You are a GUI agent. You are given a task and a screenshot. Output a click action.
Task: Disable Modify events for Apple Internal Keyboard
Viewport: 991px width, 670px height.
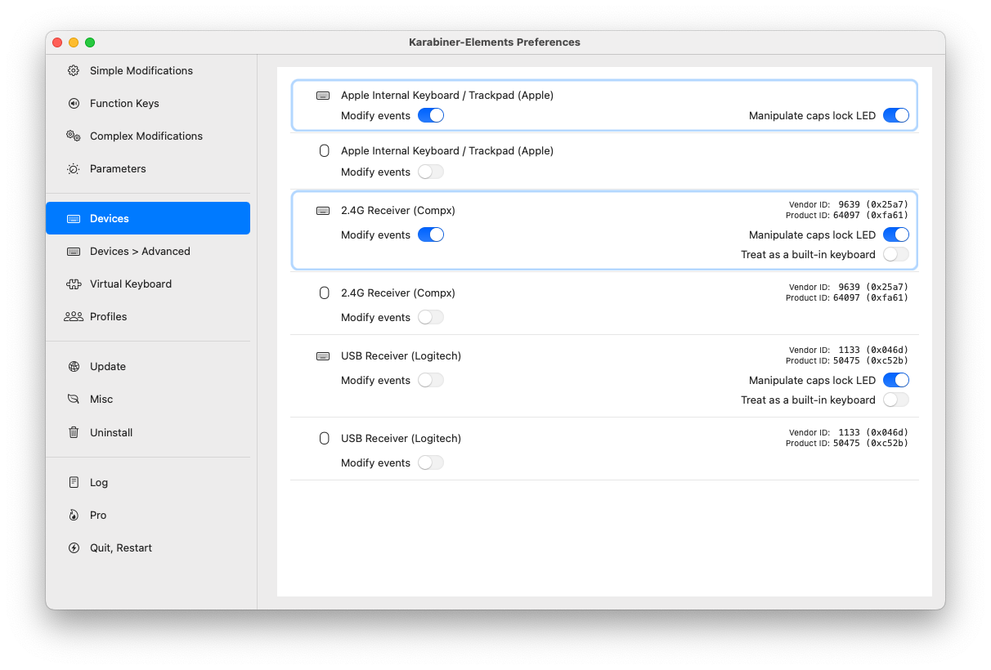pyautogui.click(x=431, y=115)
